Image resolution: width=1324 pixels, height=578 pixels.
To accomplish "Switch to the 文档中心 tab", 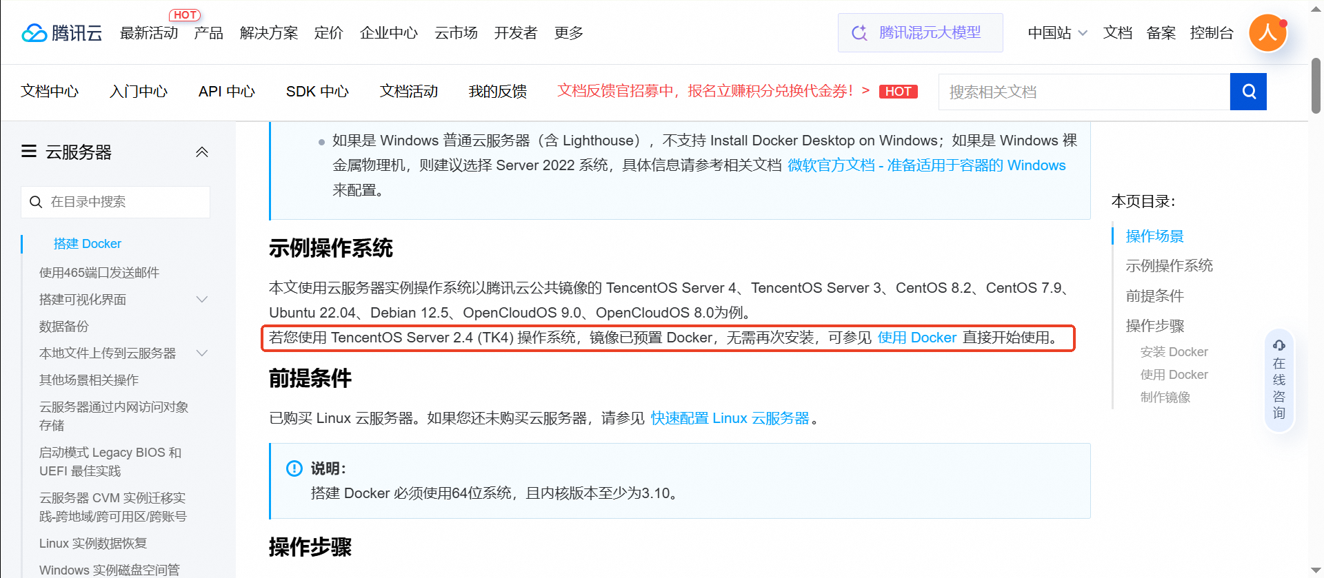I will click(x=50, y=92).
